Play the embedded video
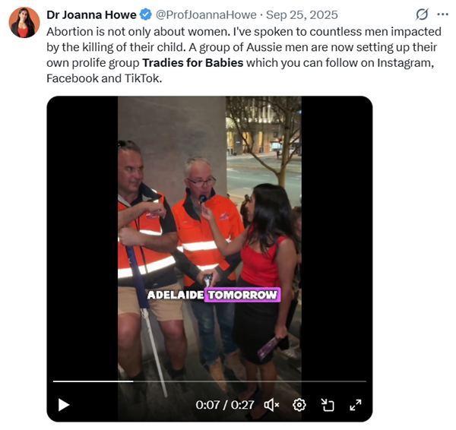456x430 pixels. point(64,405)
